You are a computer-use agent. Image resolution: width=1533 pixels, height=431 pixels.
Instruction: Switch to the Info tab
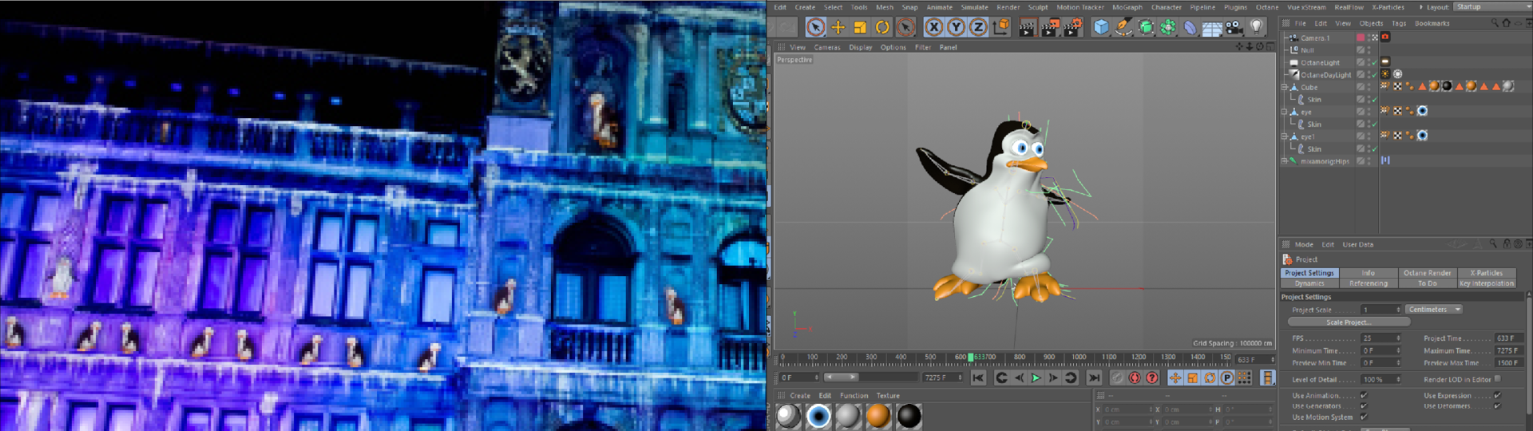coord(1368,273)
